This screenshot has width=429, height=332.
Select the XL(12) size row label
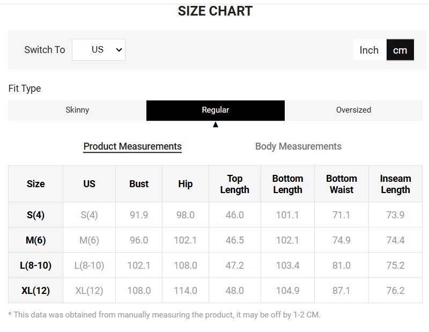[x=36, y=291]
